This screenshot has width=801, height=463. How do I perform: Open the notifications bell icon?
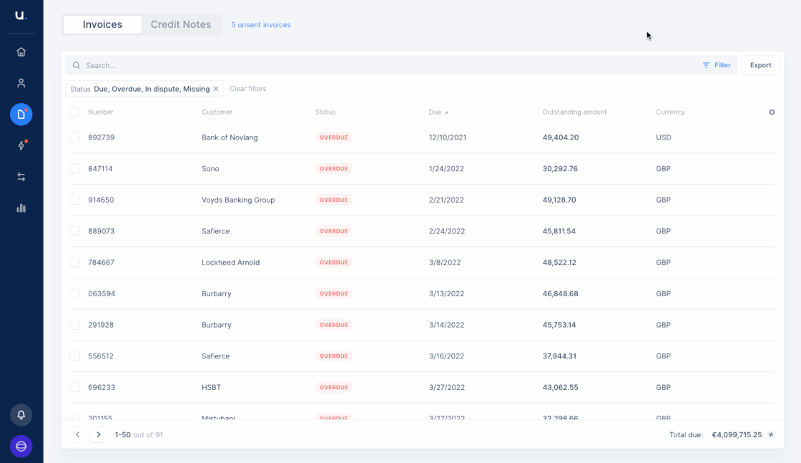(x=21, y=415)
